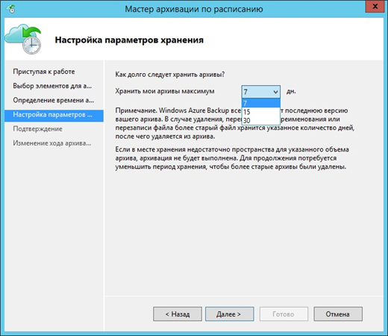Click the wizard icon in the title bar

(x=12, y=9)
